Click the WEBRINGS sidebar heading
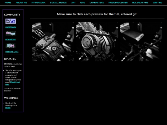This screenshot has height=125, width=167. (x=11, y=98)
